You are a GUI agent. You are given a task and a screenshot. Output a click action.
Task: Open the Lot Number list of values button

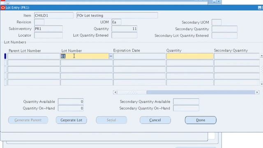pos(111,56)
